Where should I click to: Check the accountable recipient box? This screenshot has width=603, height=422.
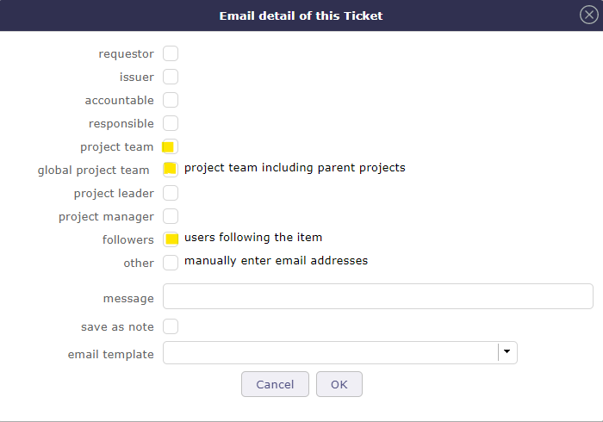click(x=171, y=101)
